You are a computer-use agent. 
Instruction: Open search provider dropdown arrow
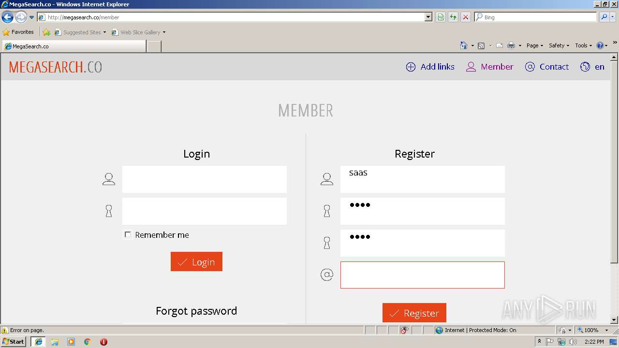[x=613, y=17]
